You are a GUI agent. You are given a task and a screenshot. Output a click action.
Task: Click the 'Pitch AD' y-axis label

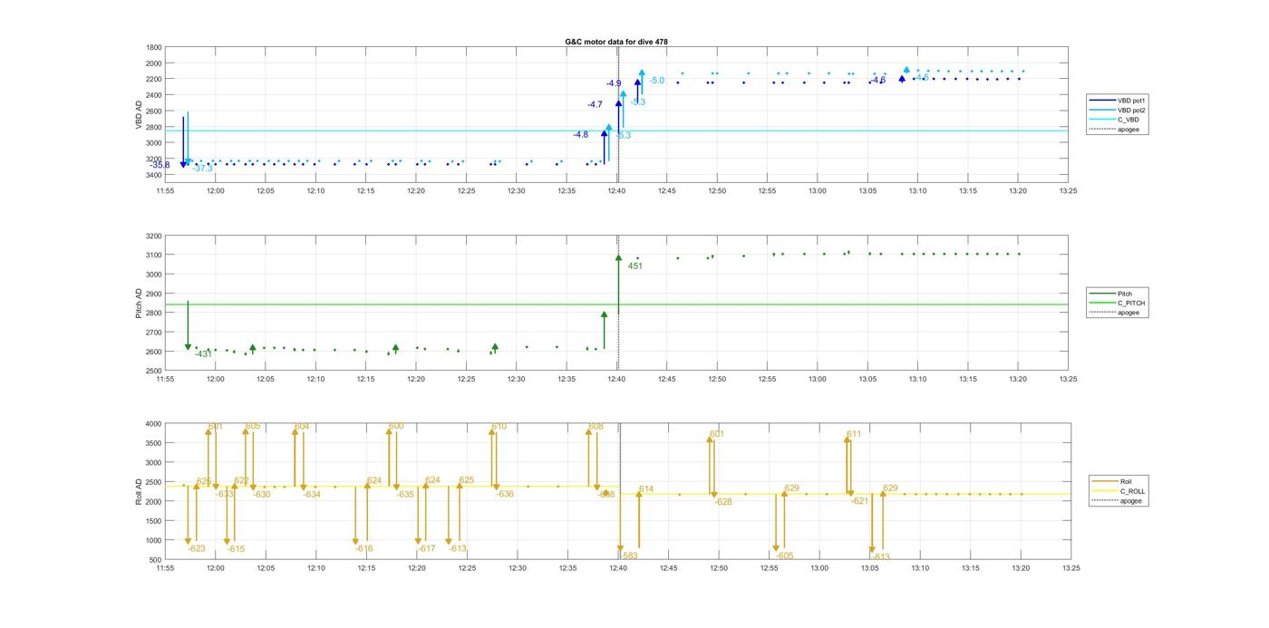[x=139, y=304]
